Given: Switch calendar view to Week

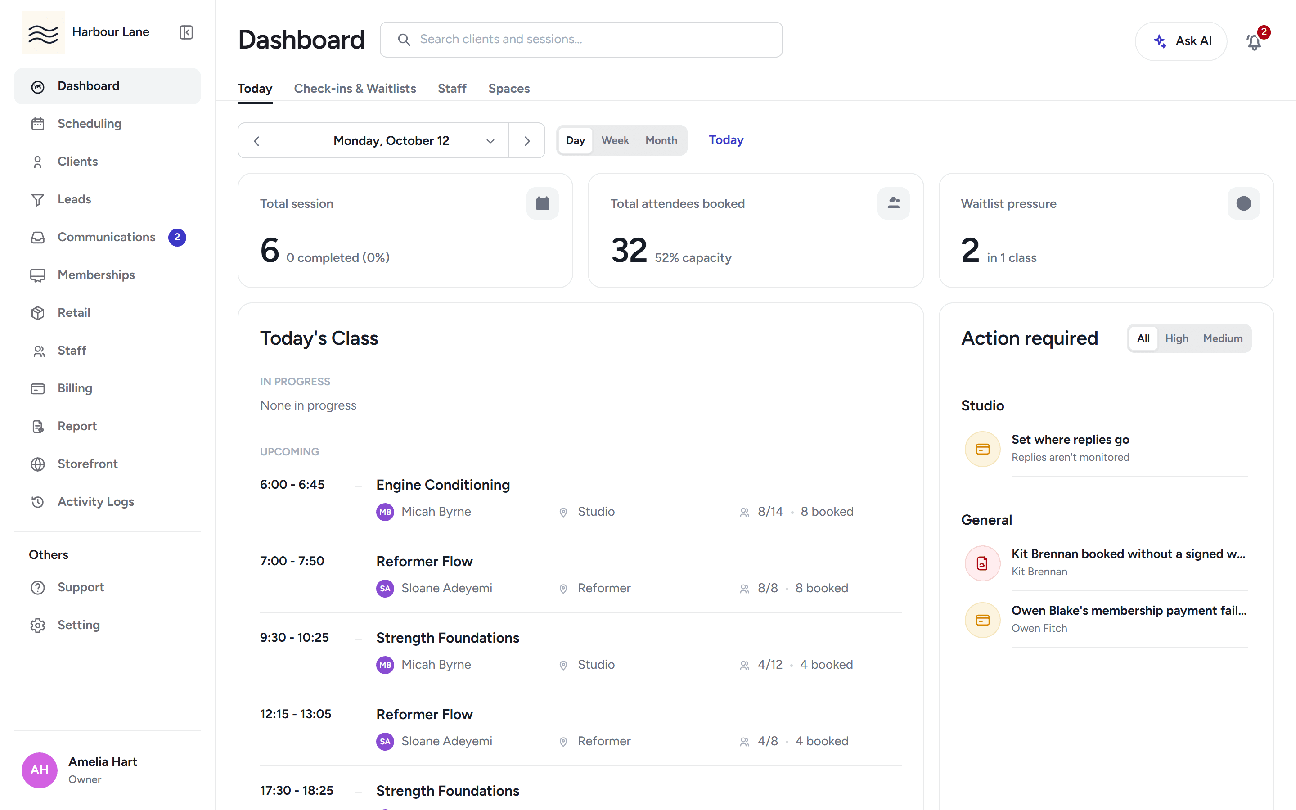Looking at the screenshot, I should 615,140.
